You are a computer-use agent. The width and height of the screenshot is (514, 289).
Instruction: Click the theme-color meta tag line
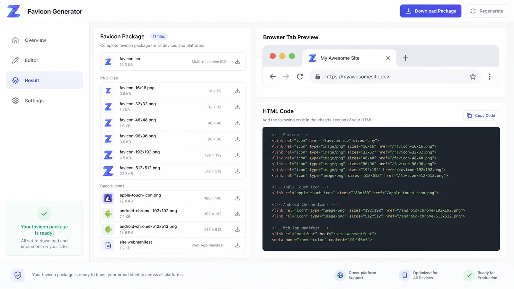[322, 240]
